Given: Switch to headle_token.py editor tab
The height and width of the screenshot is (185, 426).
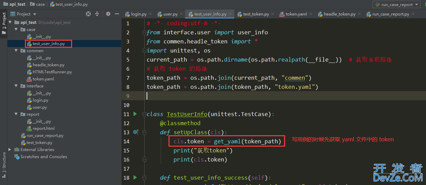Looking at the screenshot, I should [339, 14].
